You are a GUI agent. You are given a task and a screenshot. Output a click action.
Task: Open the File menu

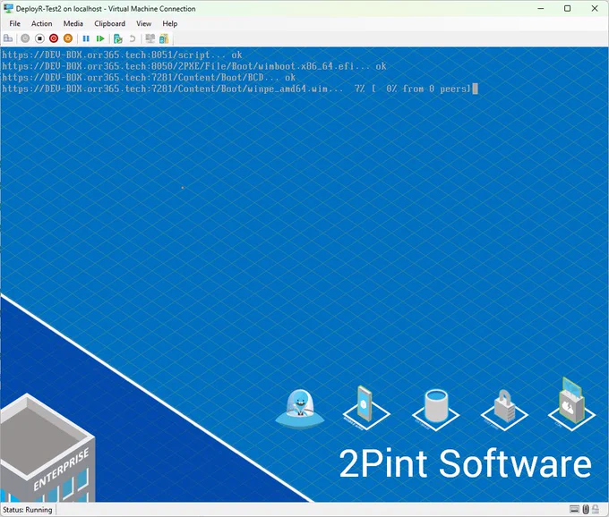click(14, 23)
